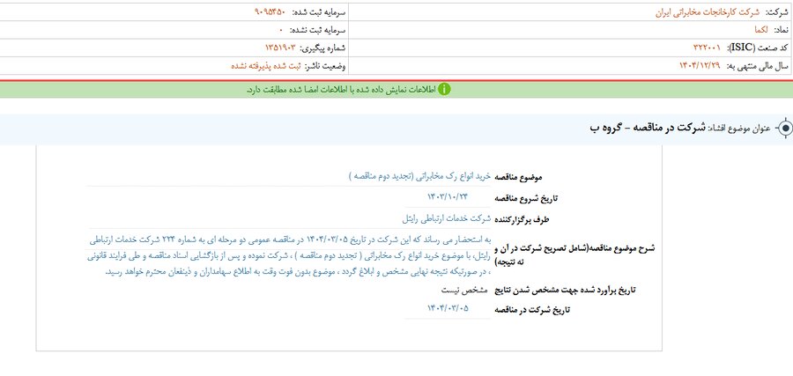Click the green info icon in the banner
793x376 pixels.
pos(445,89)
